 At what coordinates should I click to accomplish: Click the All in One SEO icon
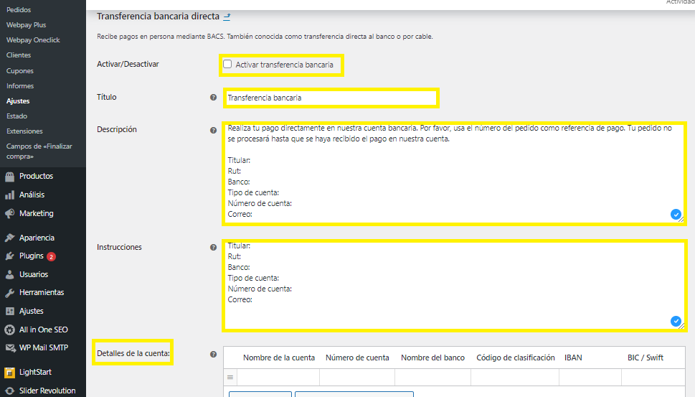tap(9, 330)
